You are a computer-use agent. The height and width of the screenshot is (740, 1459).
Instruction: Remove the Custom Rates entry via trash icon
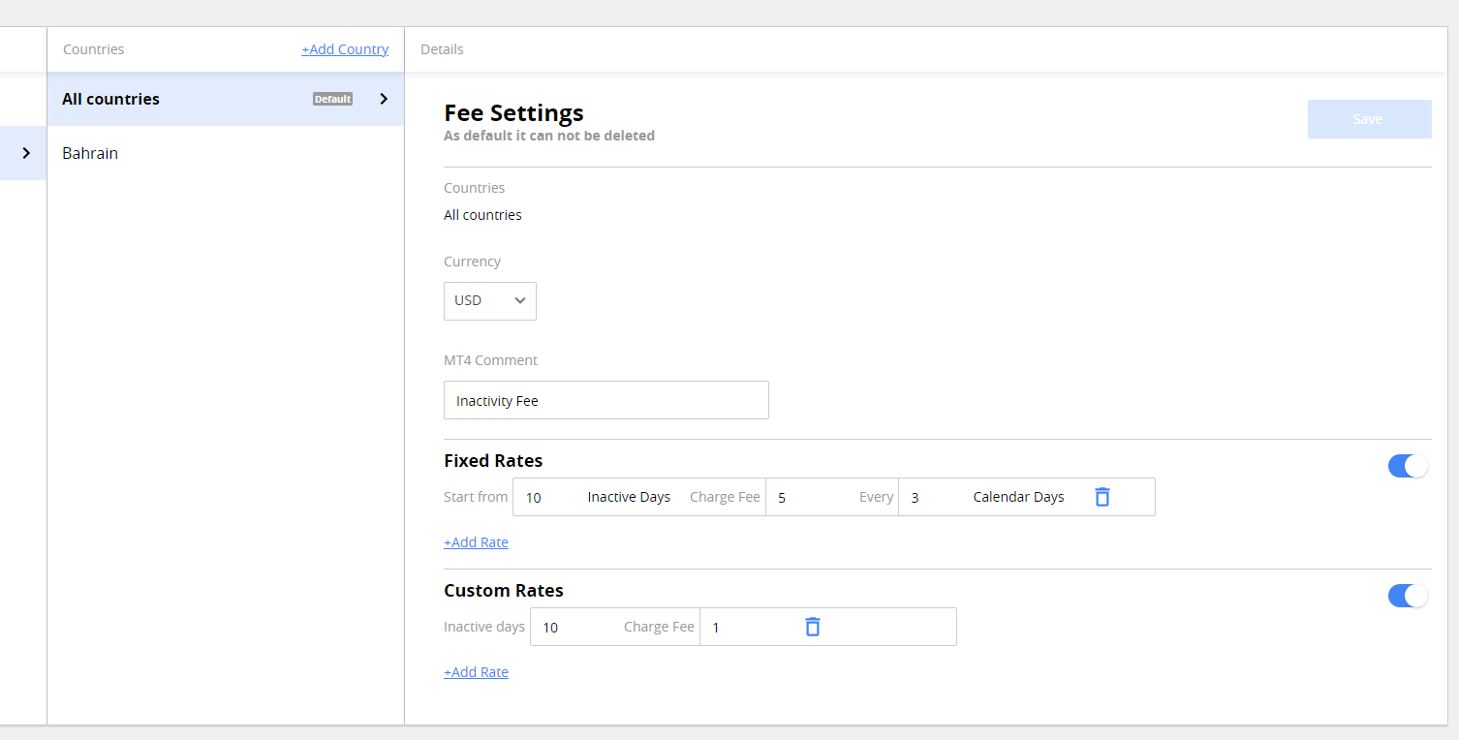812,627
